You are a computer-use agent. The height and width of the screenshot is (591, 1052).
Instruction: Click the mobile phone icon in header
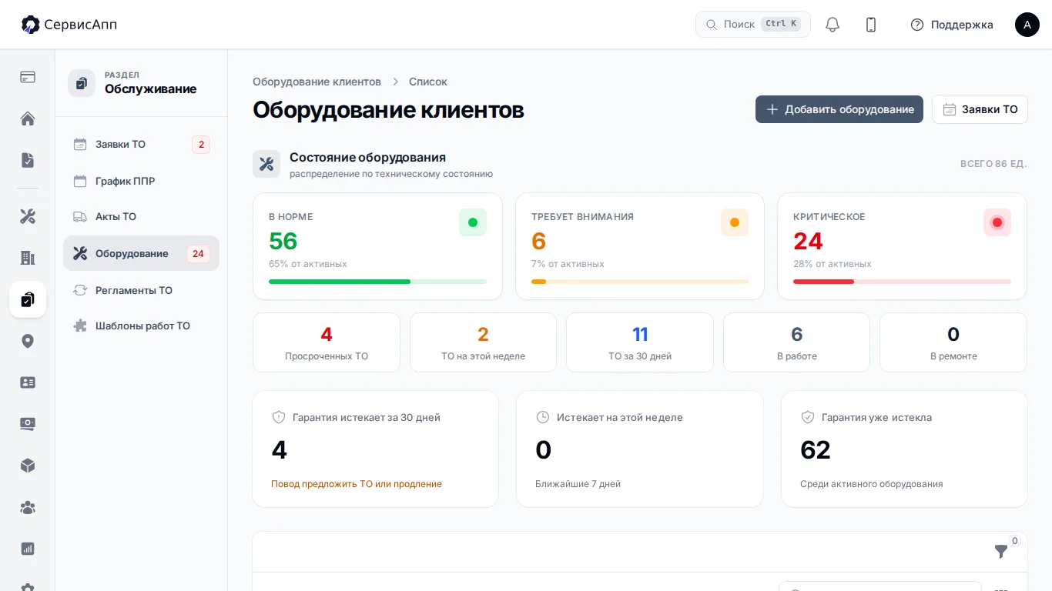pos(871,25)
